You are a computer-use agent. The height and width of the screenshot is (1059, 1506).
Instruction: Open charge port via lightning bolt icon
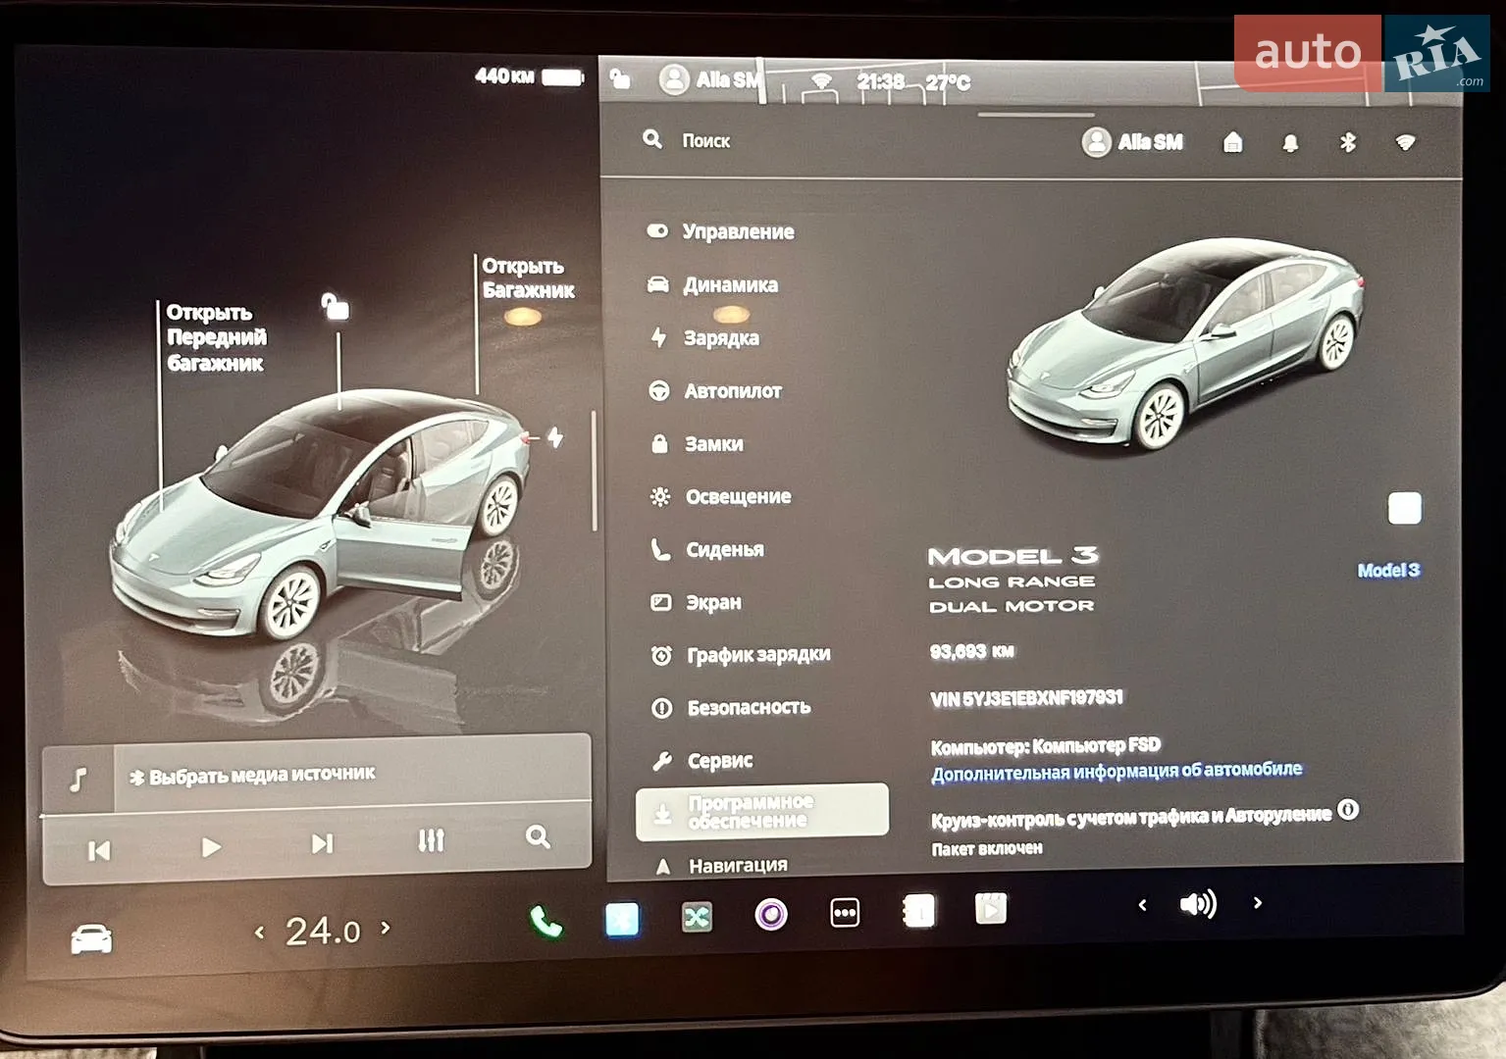coord(555,437)
